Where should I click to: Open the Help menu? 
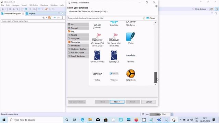click(62, 5)
